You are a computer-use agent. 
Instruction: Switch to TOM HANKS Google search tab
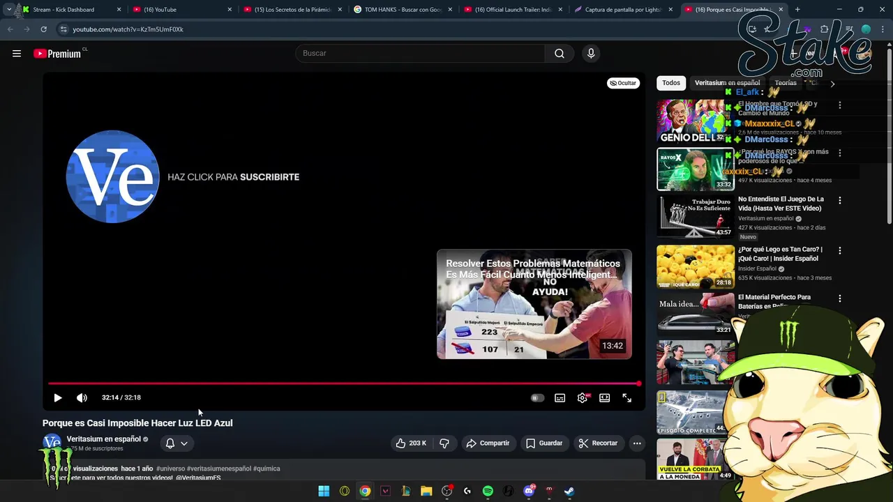click(404, 10)
